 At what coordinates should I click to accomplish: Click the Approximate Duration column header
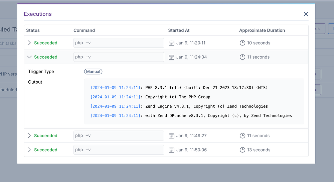pos(262,30)
